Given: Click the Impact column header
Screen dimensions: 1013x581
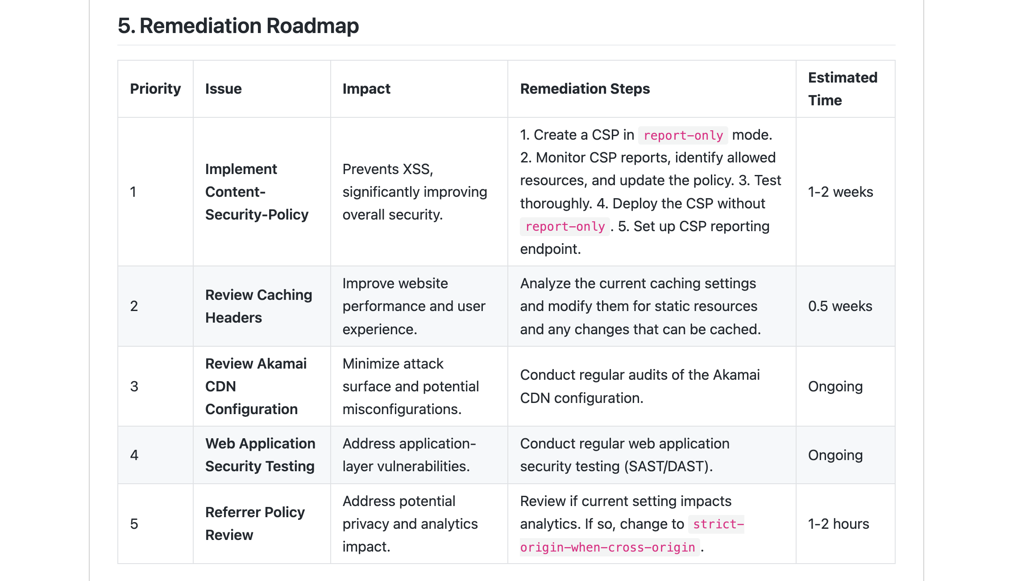Looking at the screenshot, I should tap(366, 89).
